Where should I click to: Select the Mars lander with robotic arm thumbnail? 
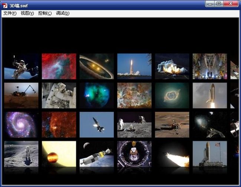(21, 95)
